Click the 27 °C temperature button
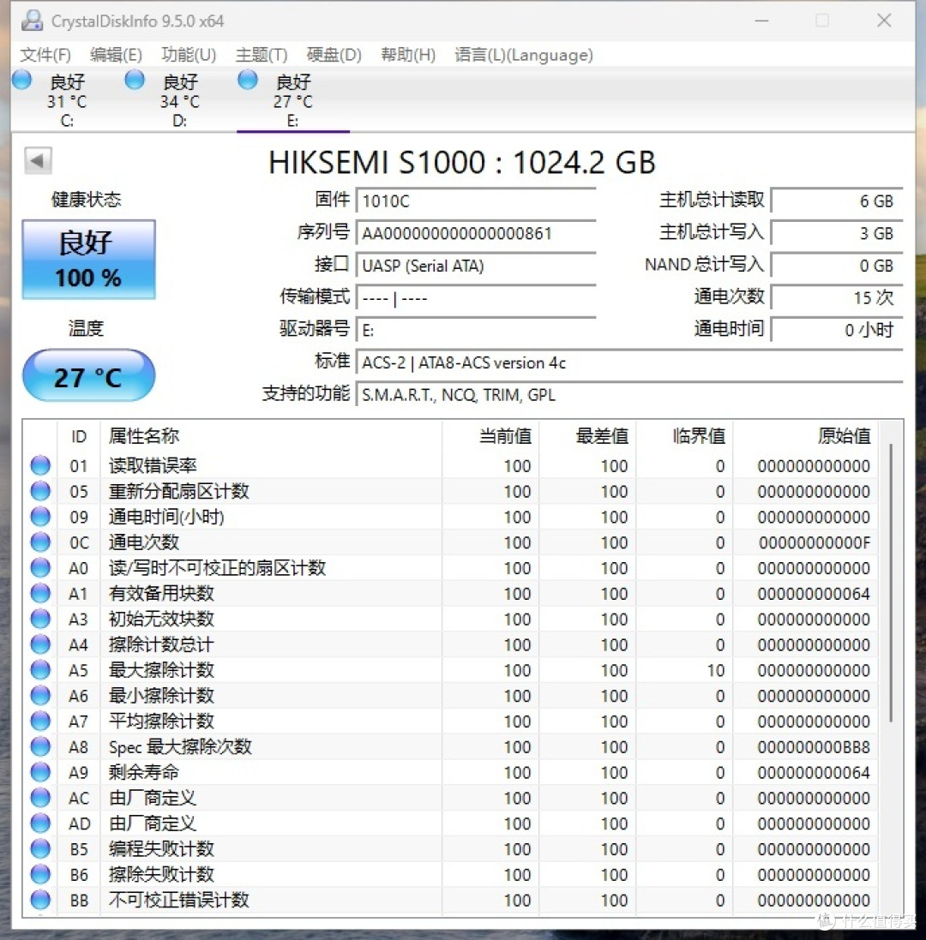 (x=89, y=376)
